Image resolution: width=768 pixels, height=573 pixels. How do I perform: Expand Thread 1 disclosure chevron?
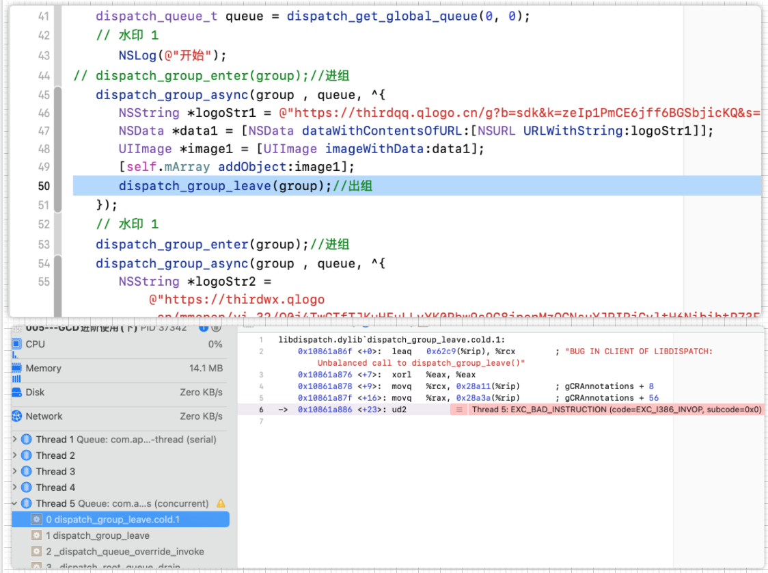[x=15, y=439]
